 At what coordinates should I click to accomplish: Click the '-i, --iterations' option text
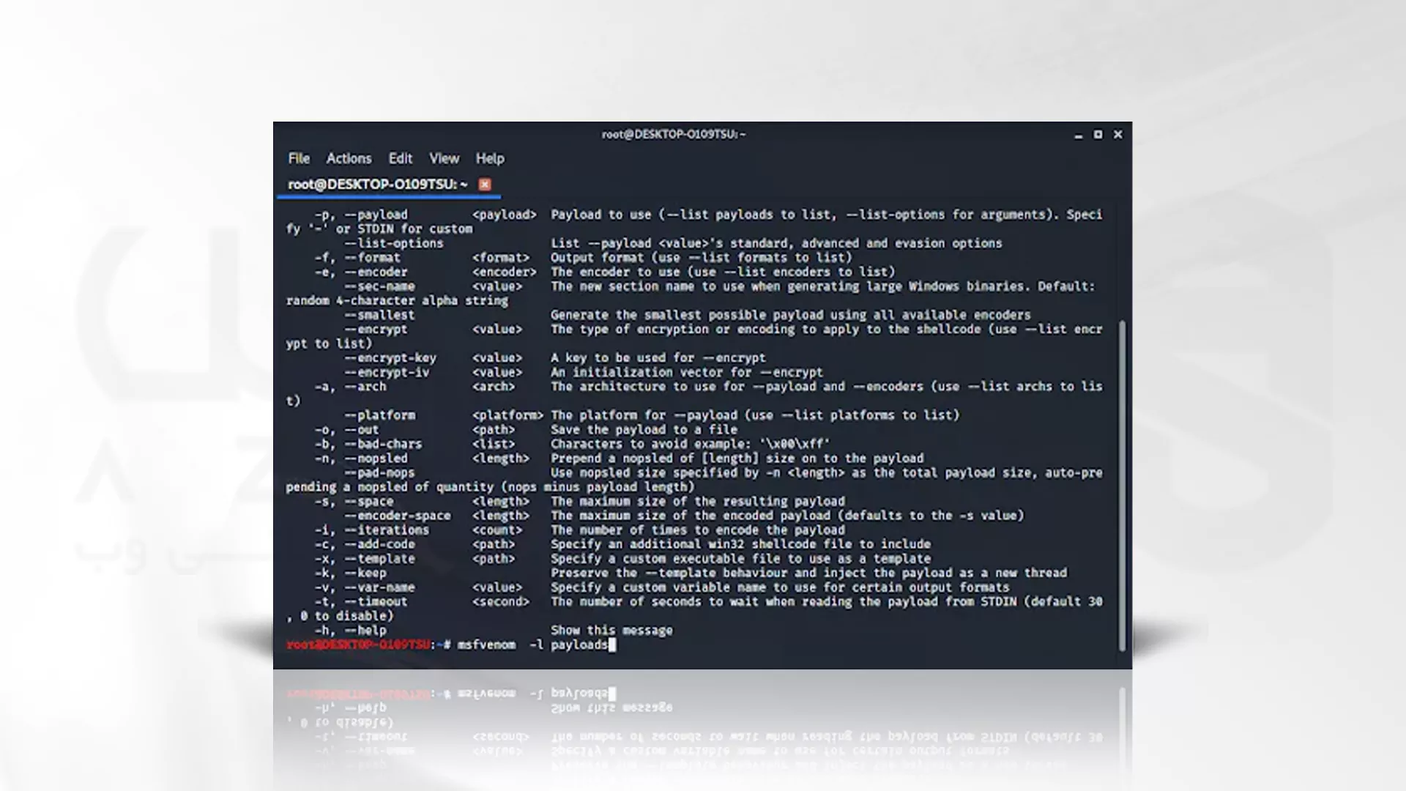pyautogui.click(x=372, y=530)
